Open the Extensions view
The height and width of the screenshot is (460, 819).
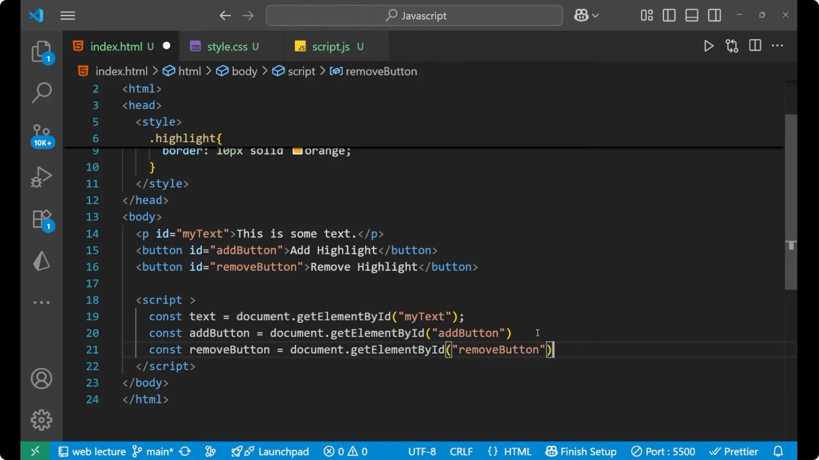41,219
